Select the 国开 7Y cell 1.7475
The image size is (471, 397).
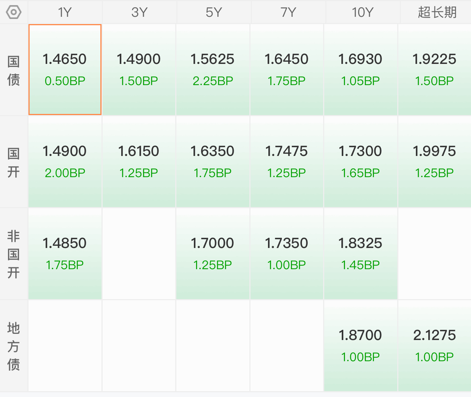pos(287,162)
